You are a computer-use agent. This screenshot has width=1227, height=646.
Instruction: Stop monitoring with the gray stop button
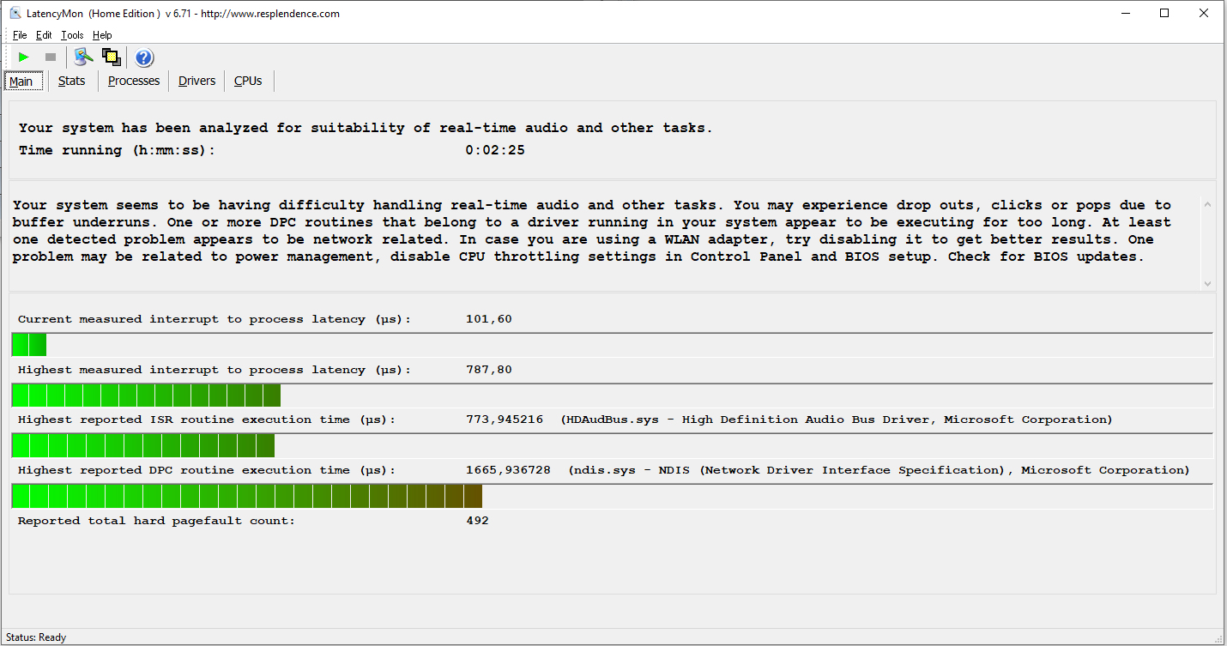[51, 57]
